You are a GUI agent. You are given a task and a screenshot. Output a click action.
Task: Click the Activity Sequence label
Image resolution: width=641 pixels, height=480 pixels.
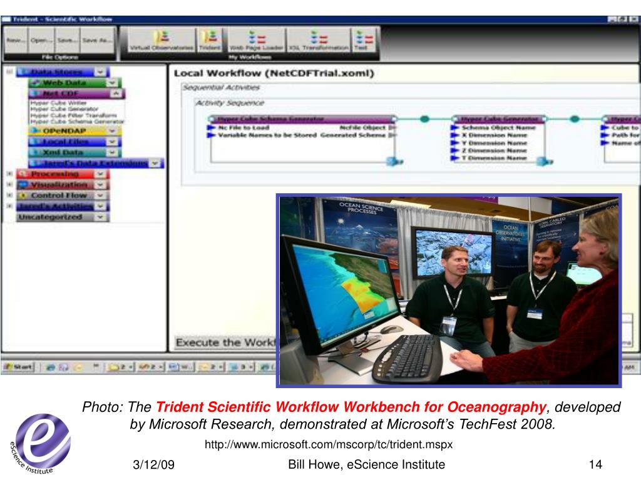click(230, 103)
